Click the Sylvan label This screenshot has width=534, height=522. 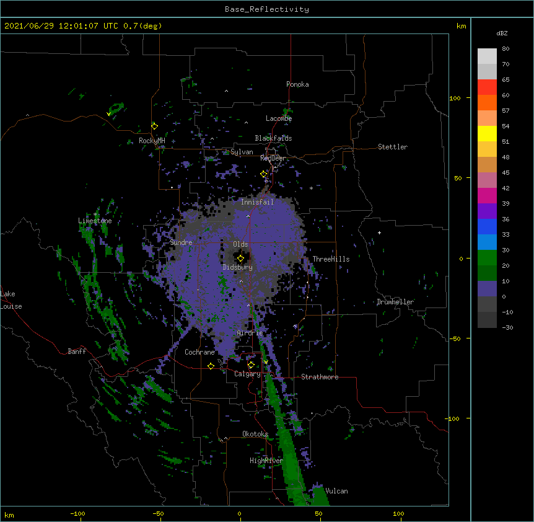(242, 152)
